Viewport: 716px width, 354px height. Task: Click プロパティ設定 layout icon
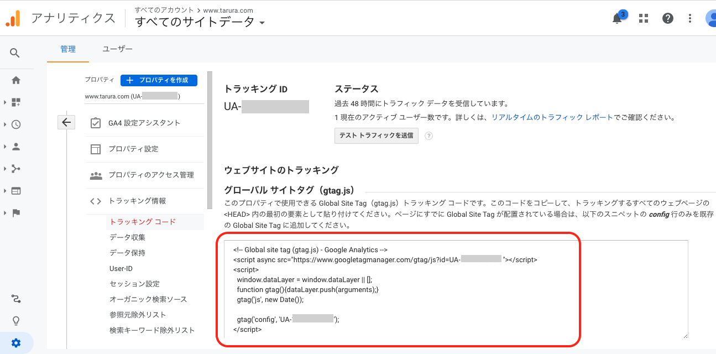click(x=96, y=149)
